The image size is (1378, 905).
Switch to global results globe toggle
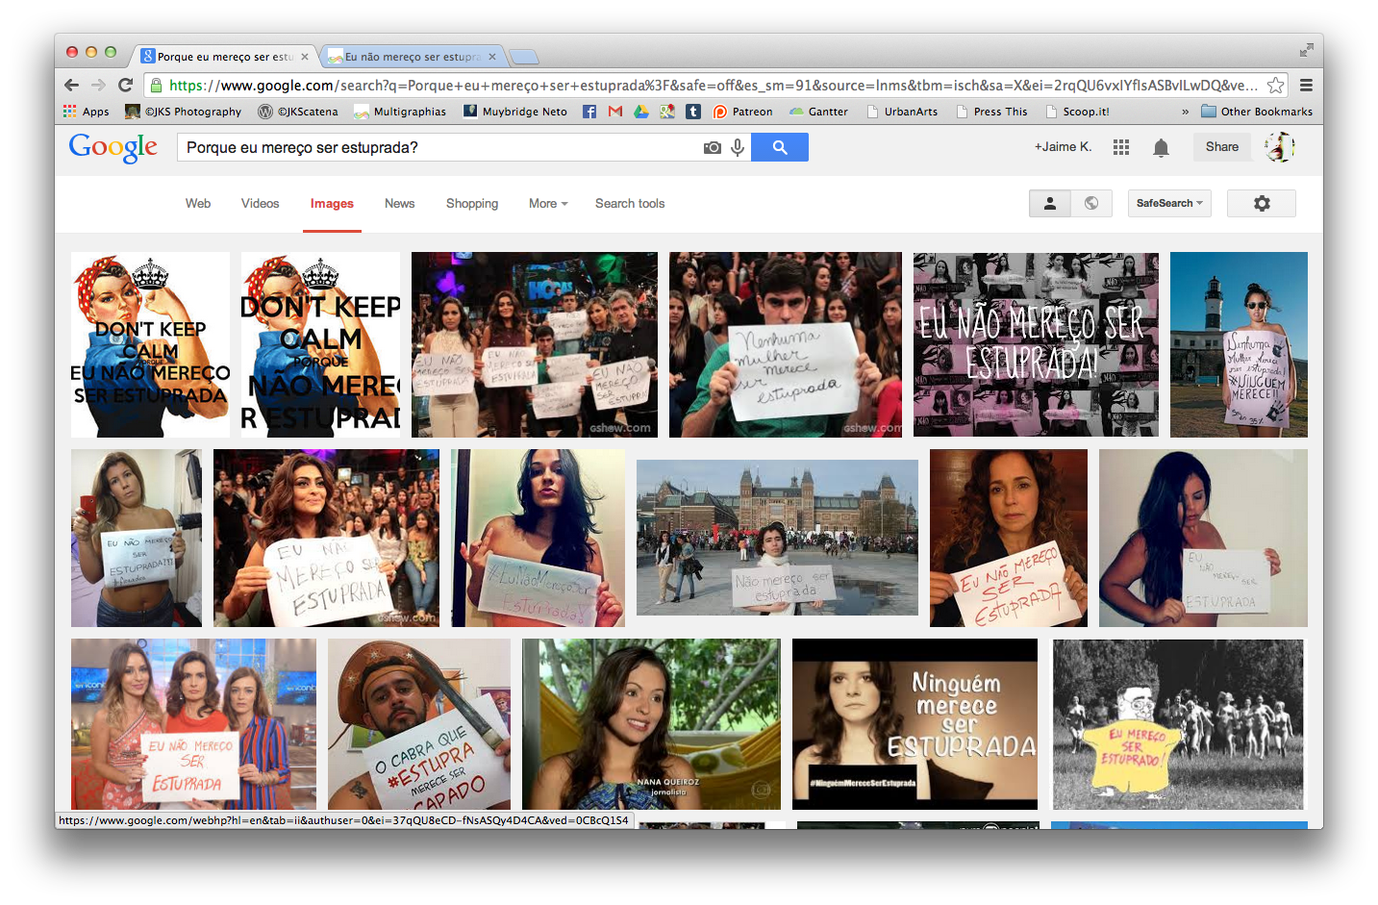coord(1091,203)
